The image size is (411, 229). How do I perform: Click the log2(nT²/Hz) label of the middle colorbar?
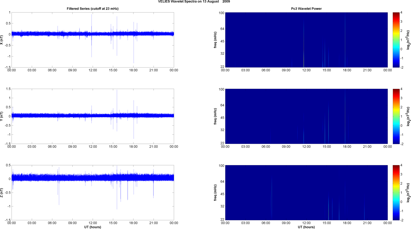408,116
